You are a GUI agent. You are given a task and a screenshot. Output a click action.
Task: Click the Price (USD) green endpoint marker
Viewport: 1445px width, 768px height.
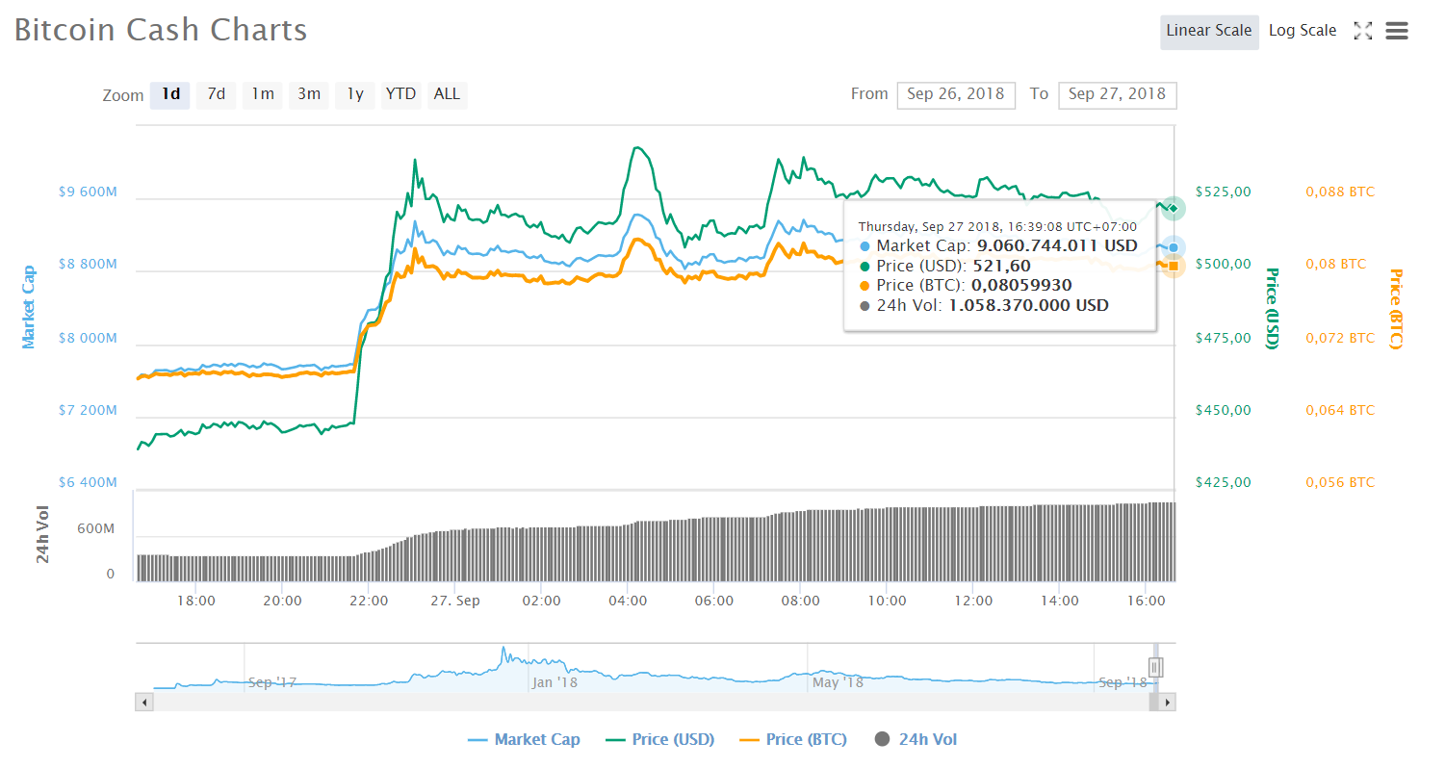tap(1173, 208)
